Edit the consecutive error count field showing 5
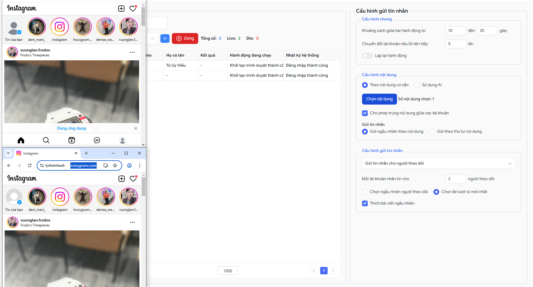Image resolution: width=533 pixels, height=287 pixels. [x=456, y=44]
